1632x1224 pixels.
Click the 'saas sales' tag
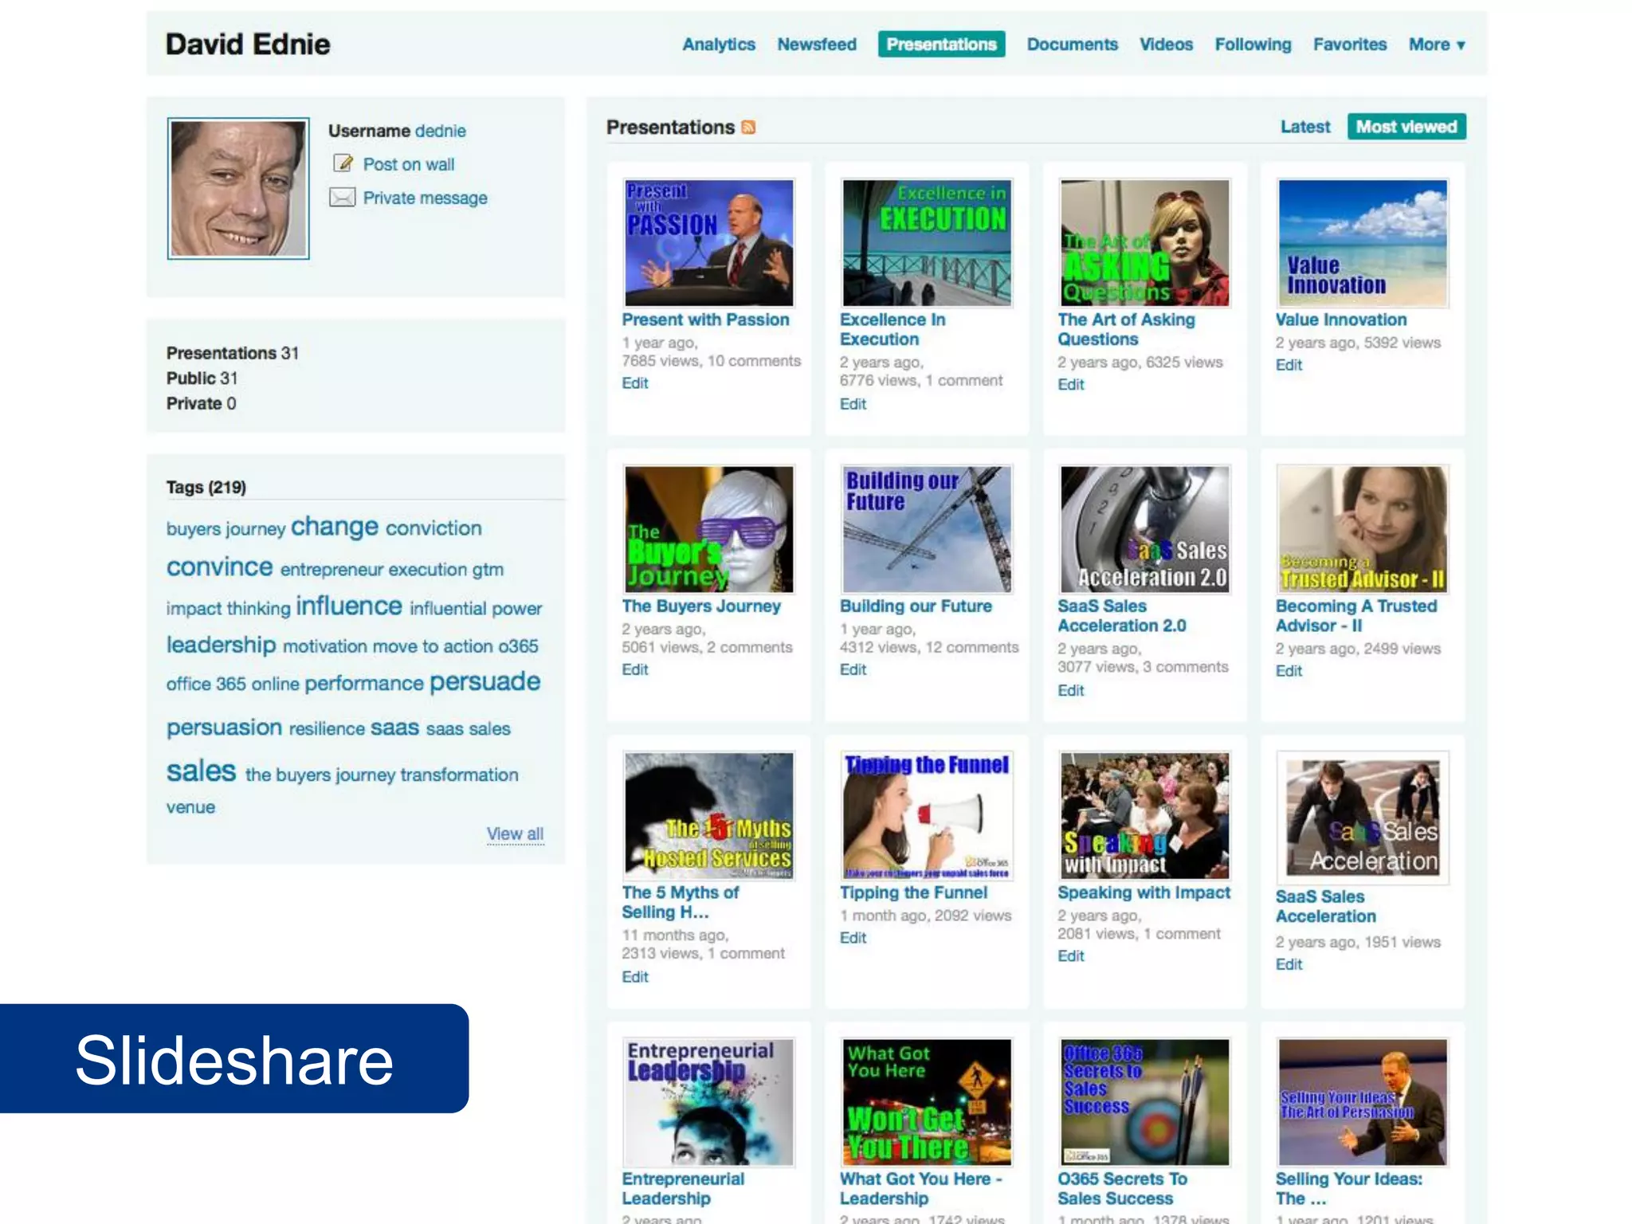tap(468, 728)
